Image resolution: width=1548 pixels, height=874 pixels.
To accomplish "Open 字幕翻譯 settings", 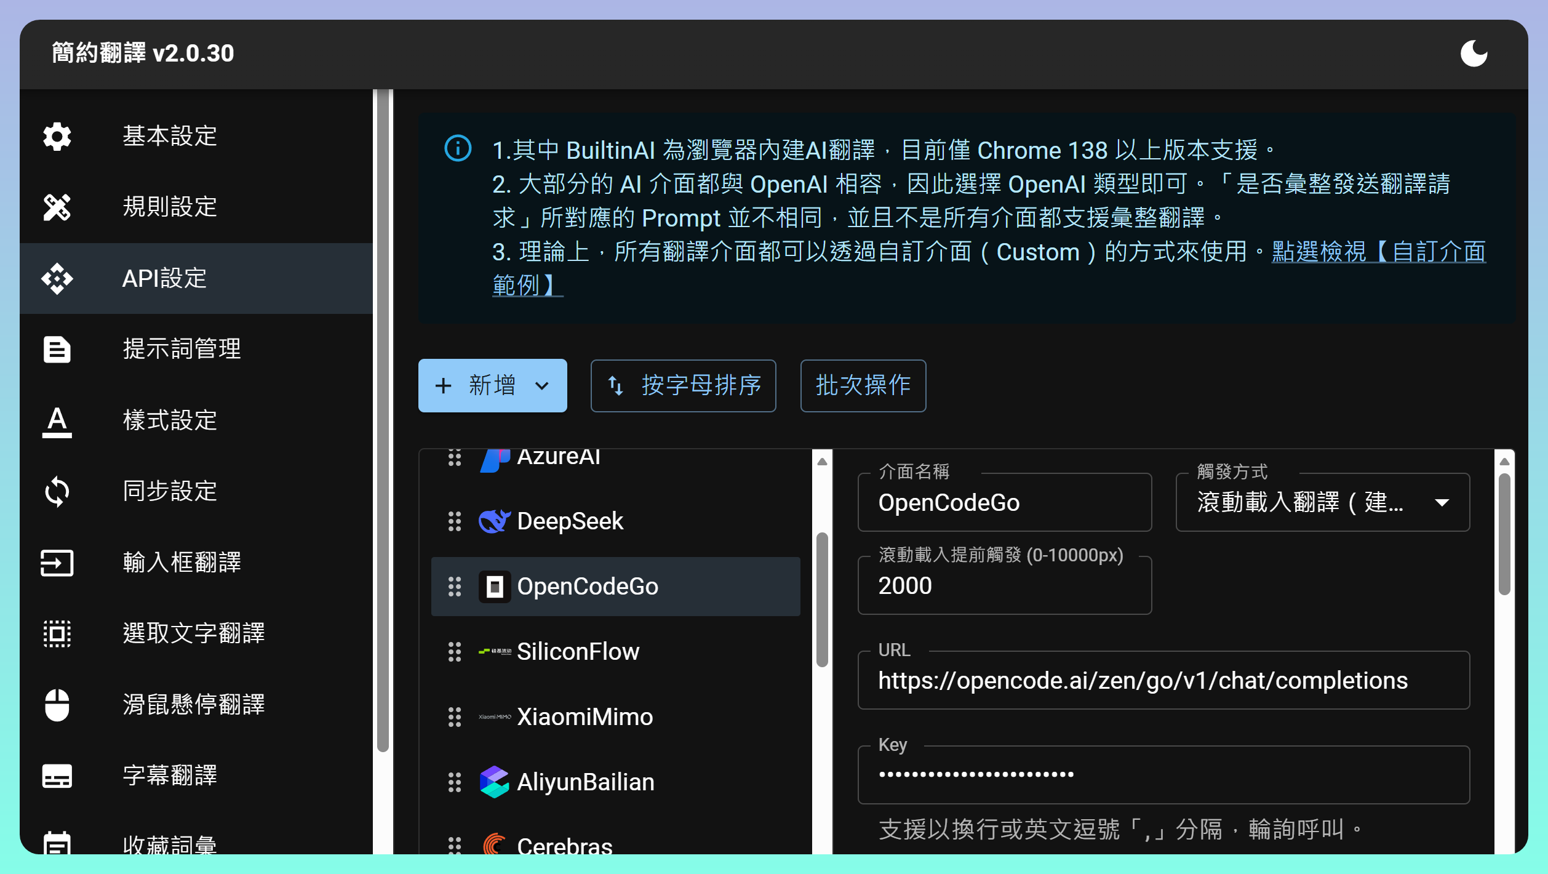I will pyautogui.click(x=196, y=776).
